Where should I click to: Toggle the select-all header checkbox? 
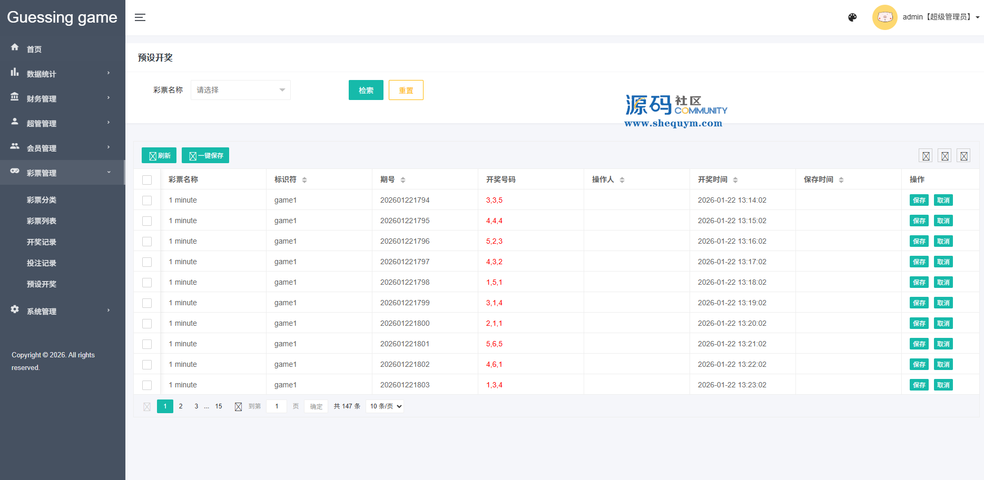pyautogui.click(x=147, y=180)
